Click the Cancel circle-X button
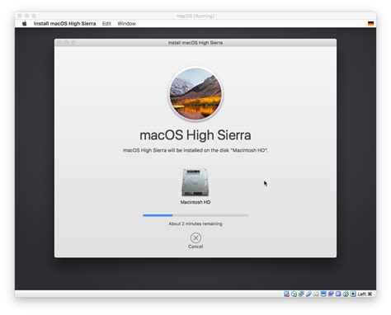391x315 pixels. click(195, 237)
